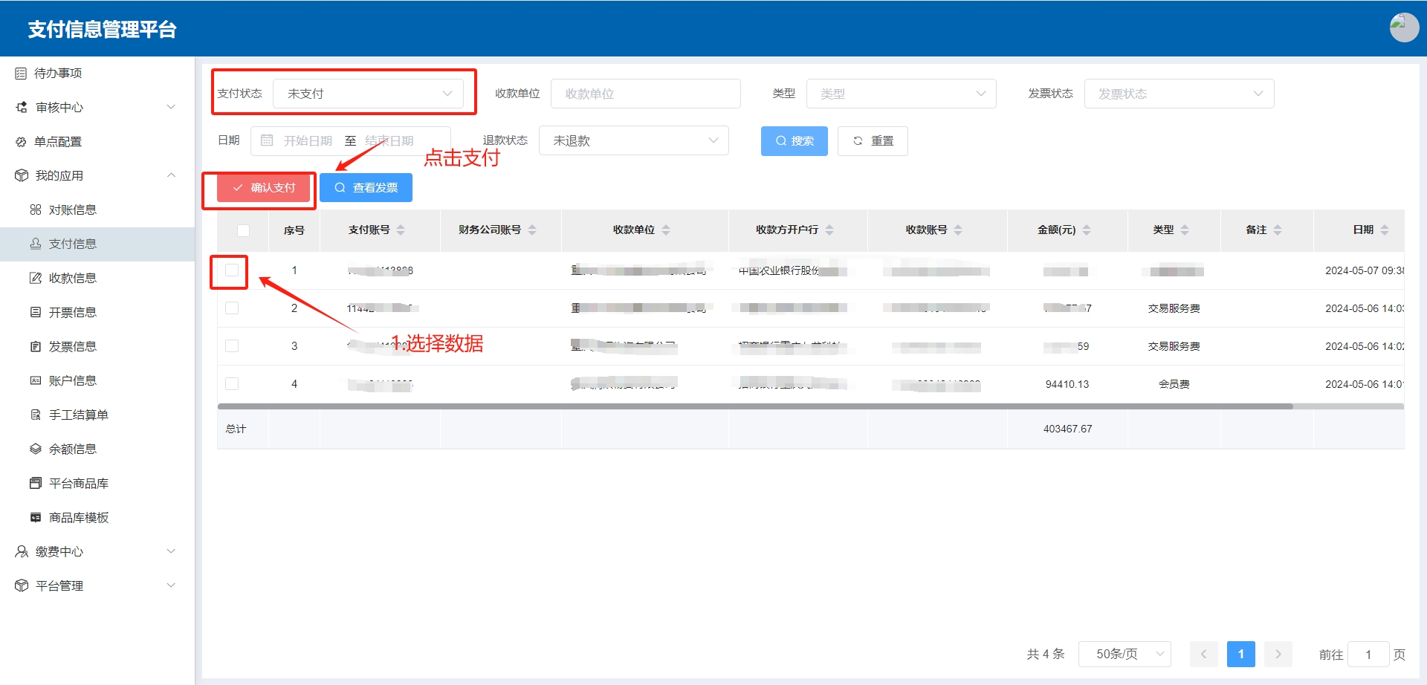The image size is (1427, 685).
Task: Click sort arrows on 收款账号 column
Action: tap(958, 230)
